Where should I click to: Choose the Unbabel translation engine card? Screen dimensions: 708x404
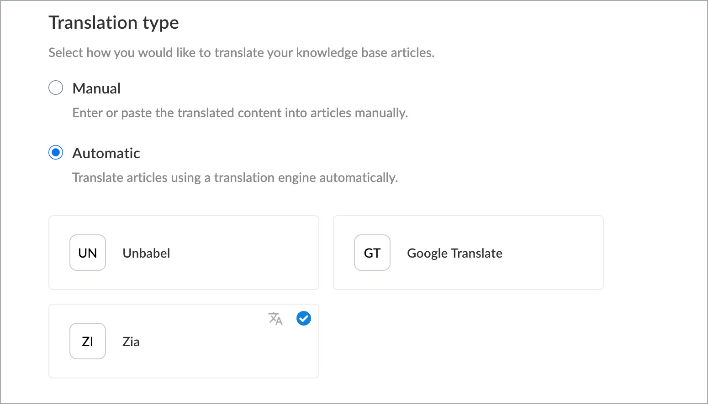184,253
